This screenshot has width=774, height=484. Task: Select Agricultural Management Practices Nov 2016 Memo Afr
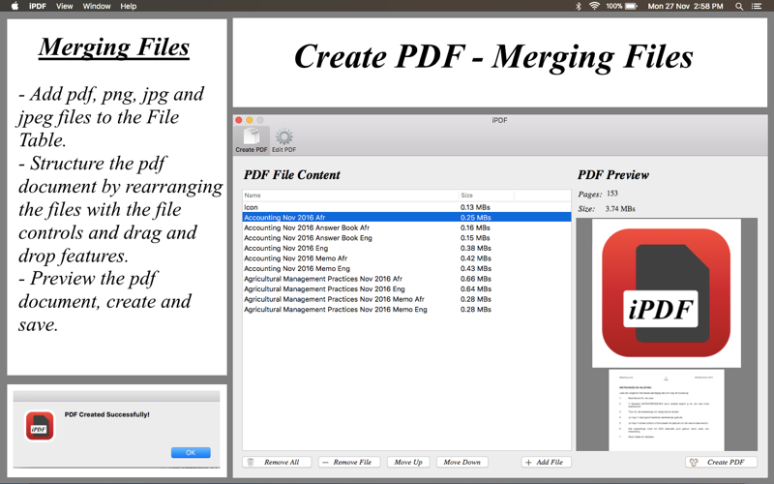[406, 299]
